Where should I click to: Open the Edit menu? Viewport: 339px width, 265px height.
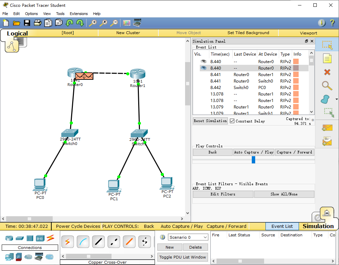[x=16, y=14]
